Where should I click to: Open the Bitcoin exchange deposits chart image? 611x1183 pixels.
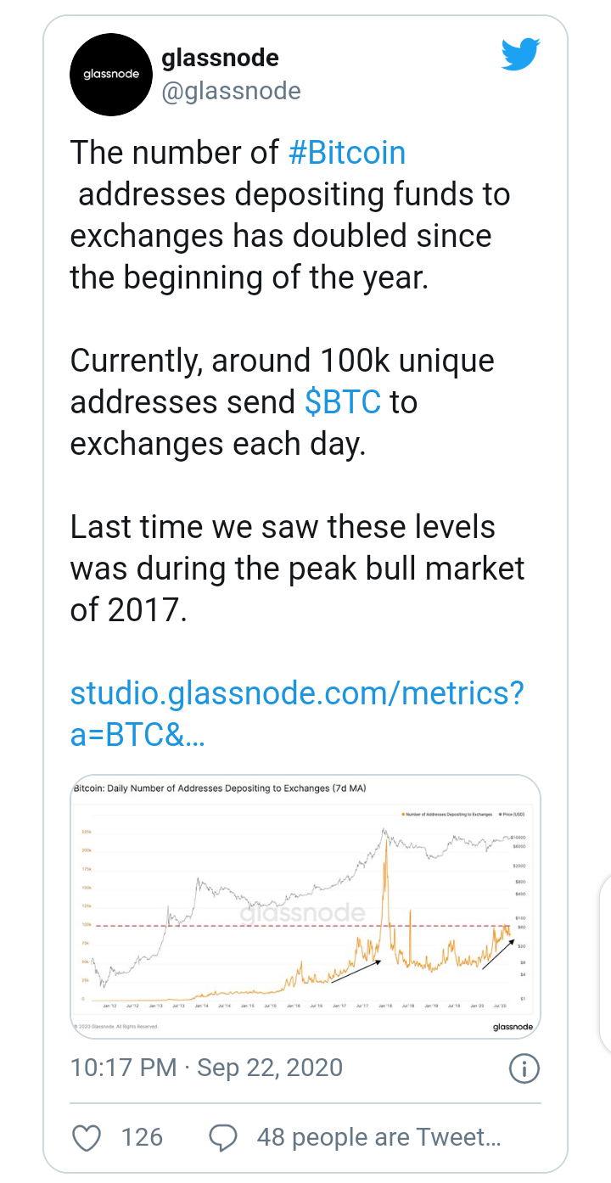(x=305, y=906)
